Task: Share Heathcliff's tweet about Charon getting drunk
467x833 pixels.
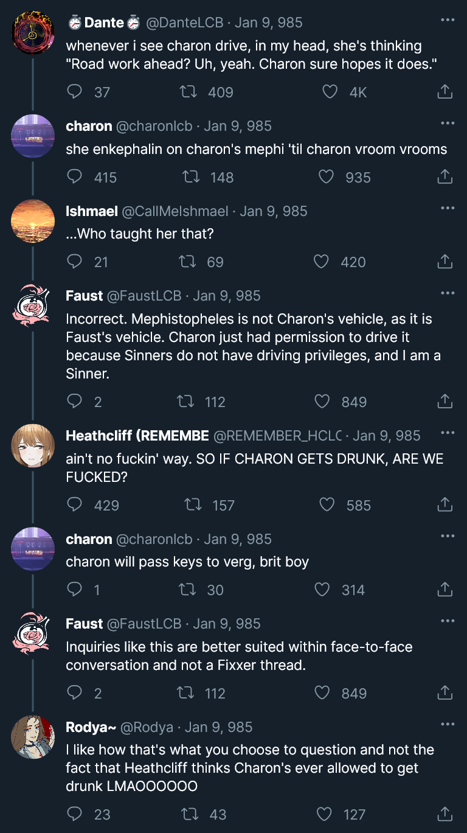Action: 445,504
